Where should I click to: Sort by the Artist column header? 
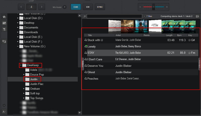pos(129,35)
